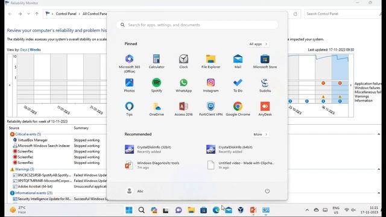Viewport: 386px width, 217px height.
Task: Click Control Panel breadcrumb in address bar
Action: tap(66, 14)
